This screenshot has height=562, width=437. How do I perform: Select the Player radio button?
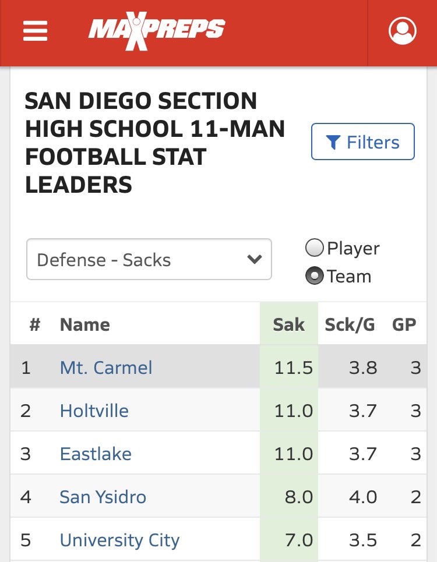pos(315,249)
